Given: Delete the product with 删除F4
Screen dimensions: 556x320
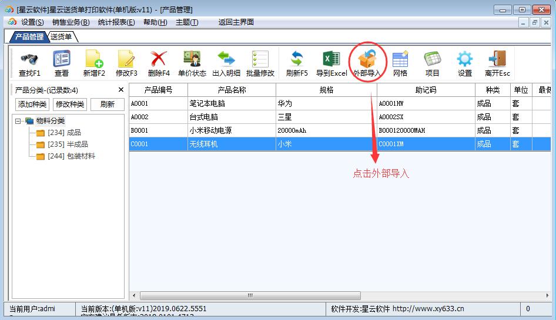Looking at the screenshot, I should pyautogui.click(x=159, y=64).
